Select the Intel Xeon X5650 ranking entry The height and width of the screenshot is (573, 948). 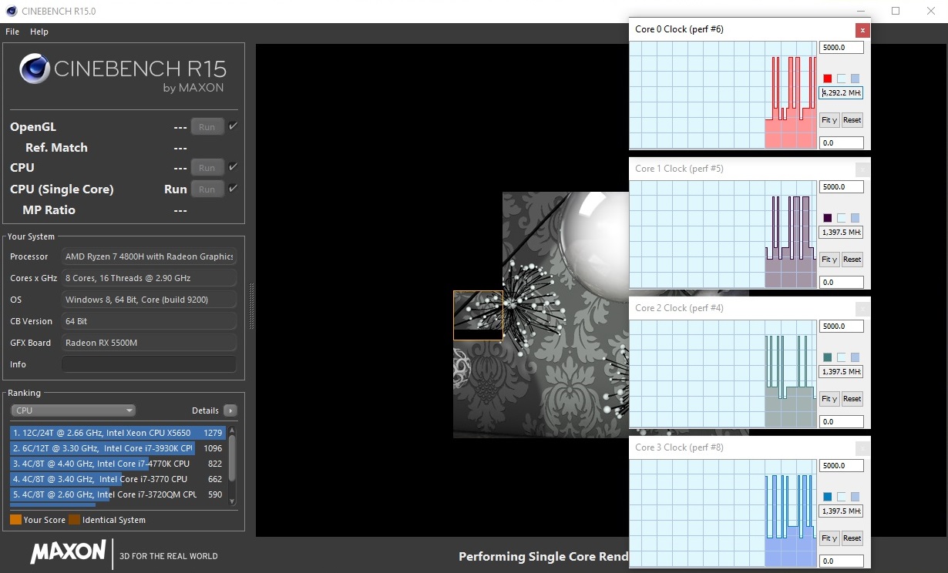(x=117, y=433)
